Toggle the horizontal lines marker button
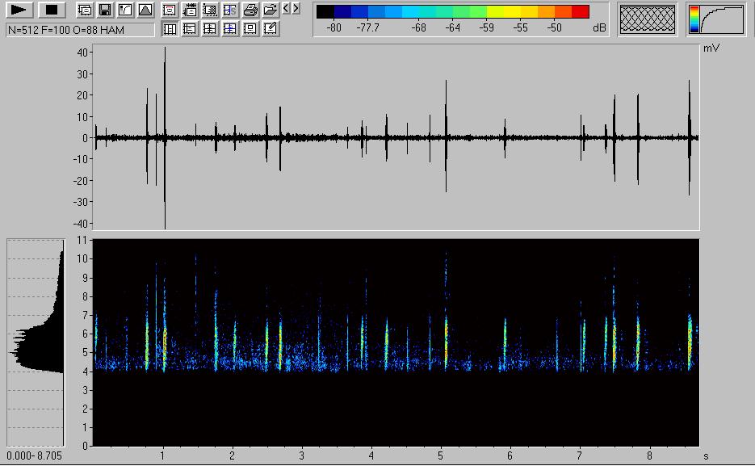This screenshot has height=466, width=755. pos(190,29)
